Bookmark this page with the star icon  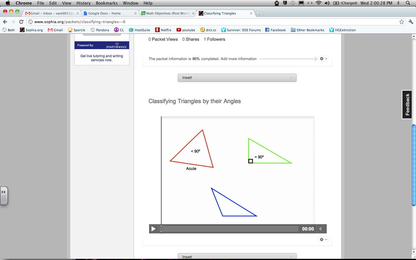402,22
